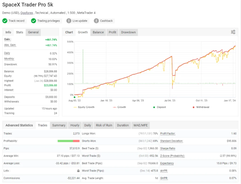Switch to the Stats tab
The height and width of the screenshot is (184, 241).
pyautogui.click(x=20, y=32)
